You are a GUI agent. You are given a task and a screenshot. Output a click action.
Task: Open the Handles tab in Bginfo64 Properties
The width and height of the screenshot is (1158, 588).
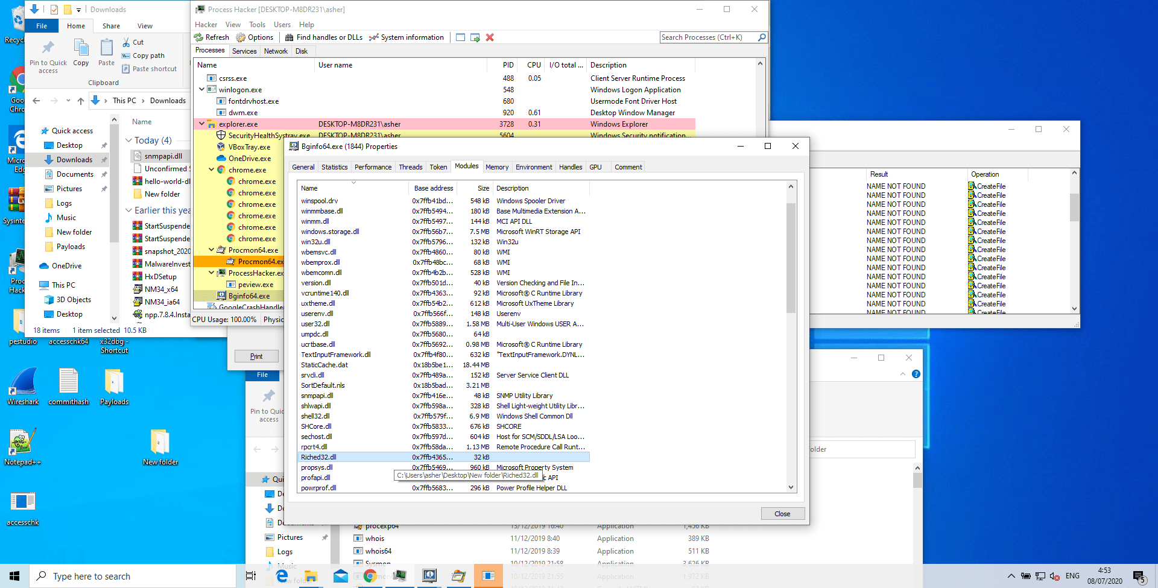pyautogui.click(x=571, y=167)
